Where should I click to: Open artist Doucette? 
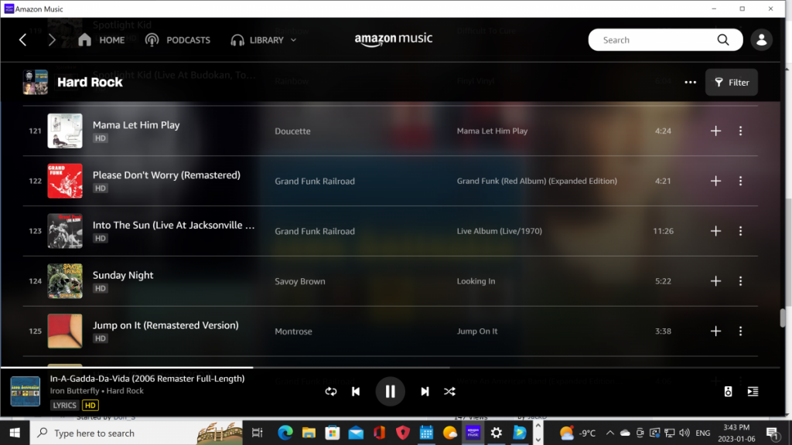point(292,131)
